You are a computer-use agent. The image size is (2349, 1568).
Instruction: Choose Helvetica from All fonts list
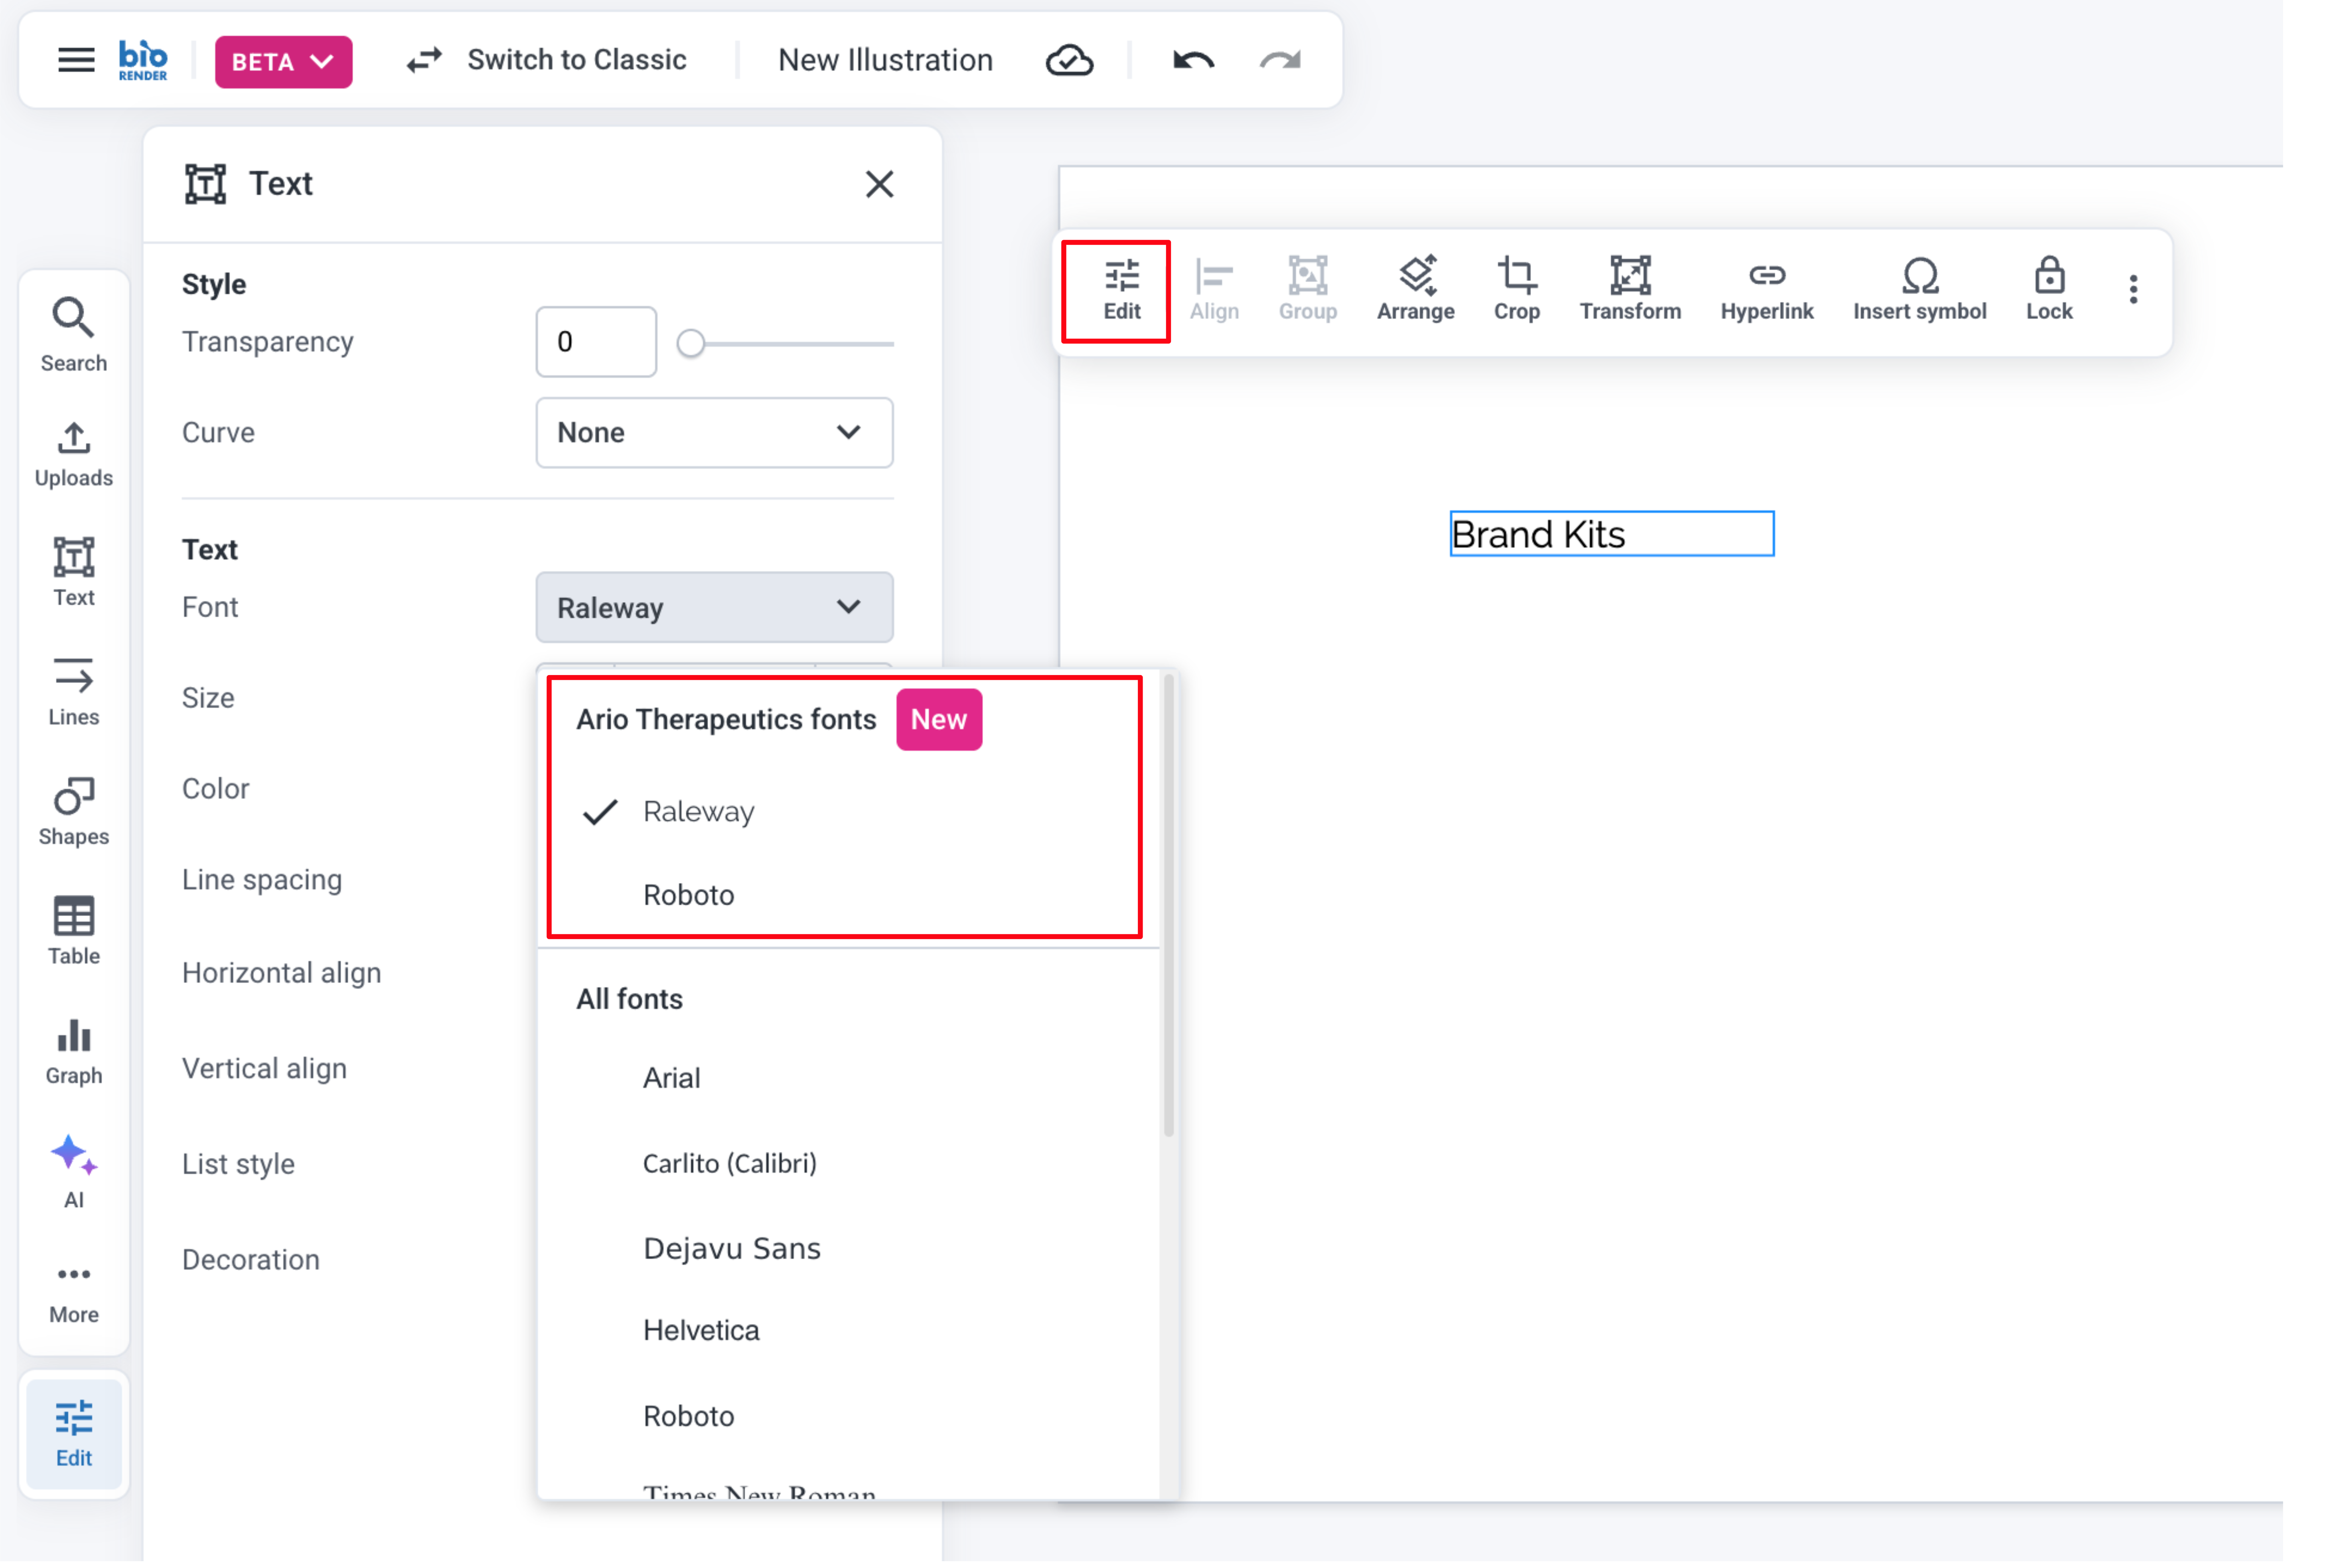[701, 1330]
